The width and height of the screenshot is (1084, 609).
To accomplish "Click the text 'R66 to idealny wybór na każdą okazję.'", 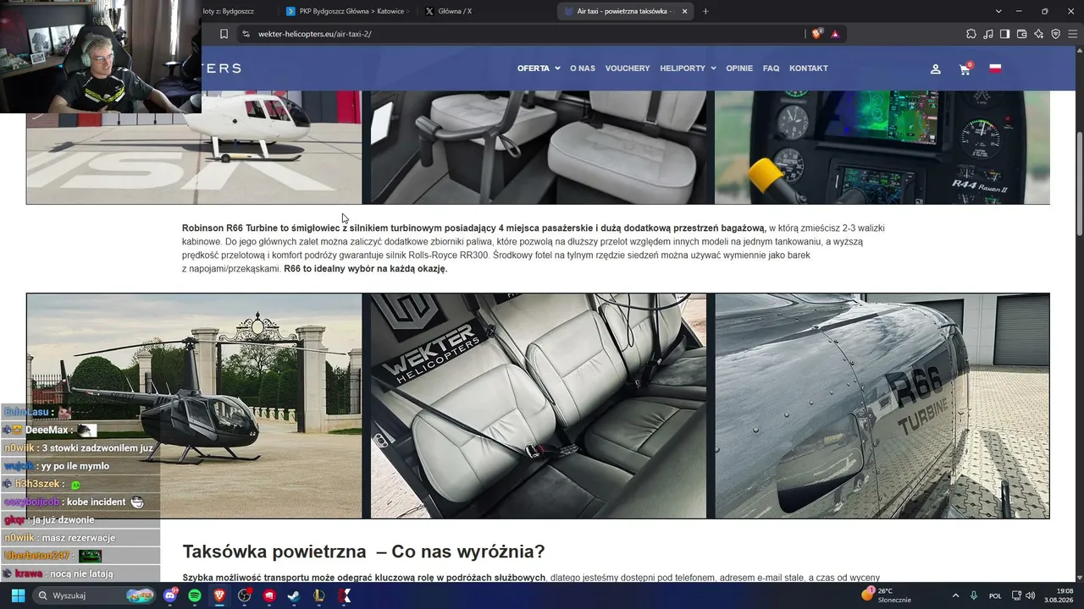I will pyautogui.click(x=366, y=269).
